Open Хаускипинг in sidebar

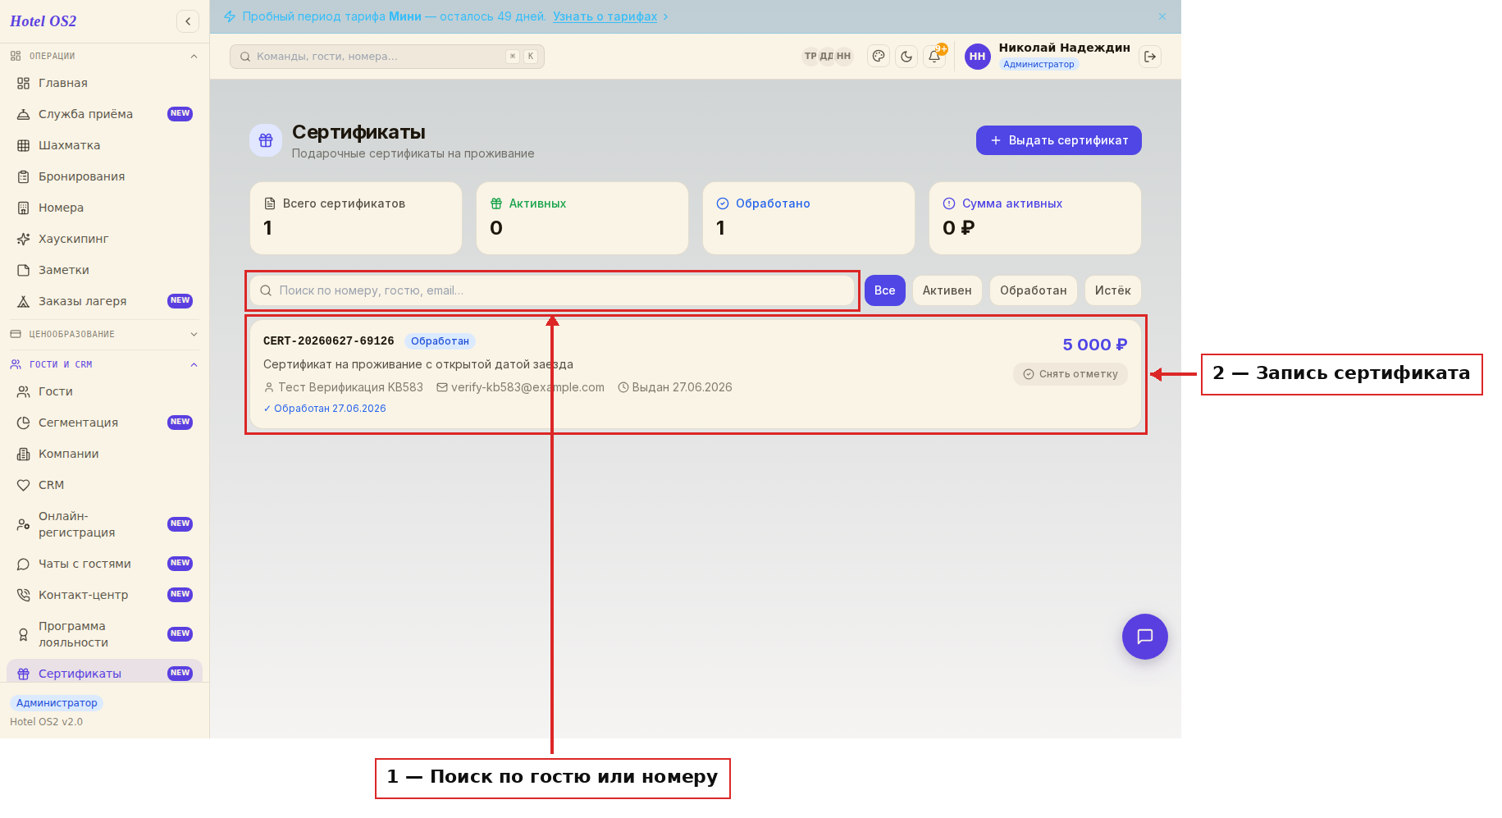[104, 239]
